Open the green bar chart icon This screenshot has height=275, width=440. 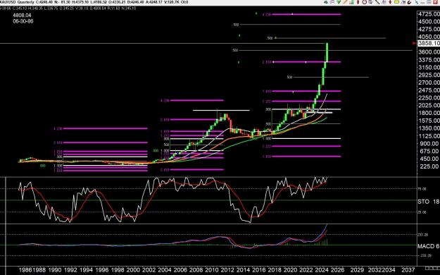pyautogui.click(x=351, y=2)
